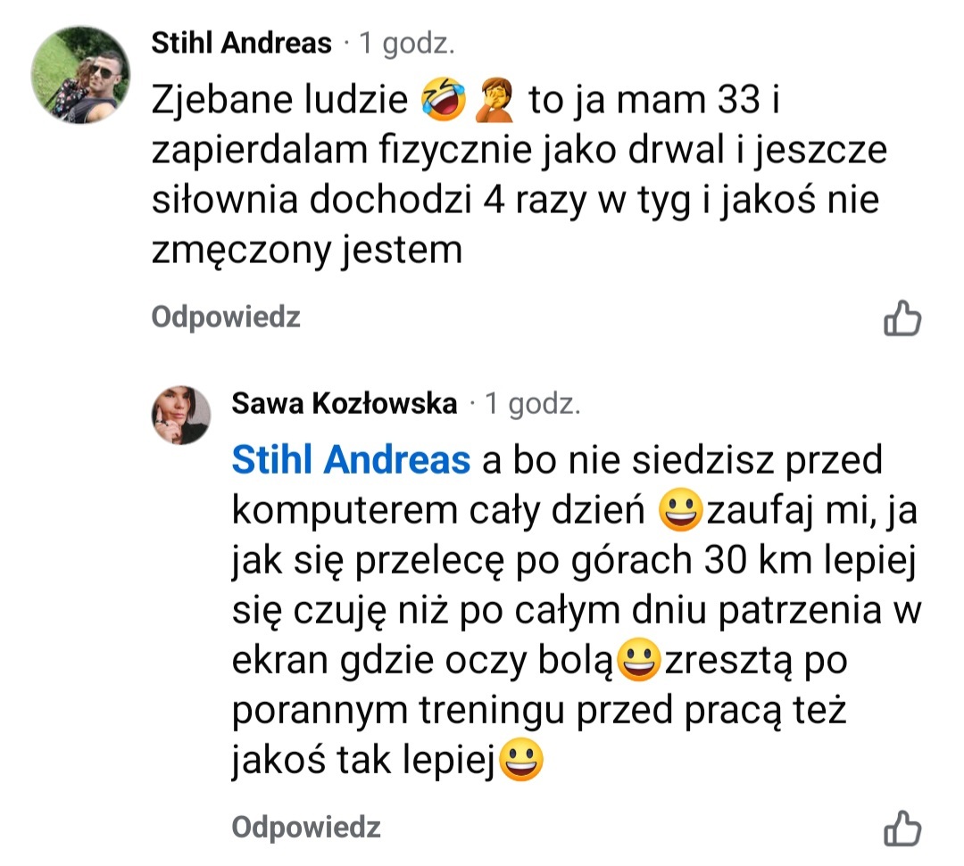
Task: Click the blue 'Stihl Andreas' mention in reply
Action: point(350,459)
